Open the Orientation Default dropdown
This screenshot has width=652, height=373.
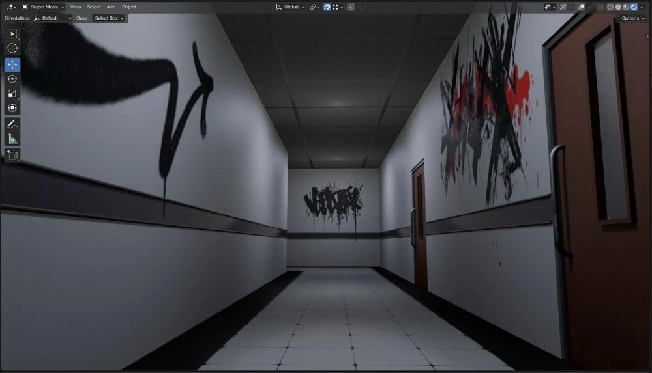[52, 18]
